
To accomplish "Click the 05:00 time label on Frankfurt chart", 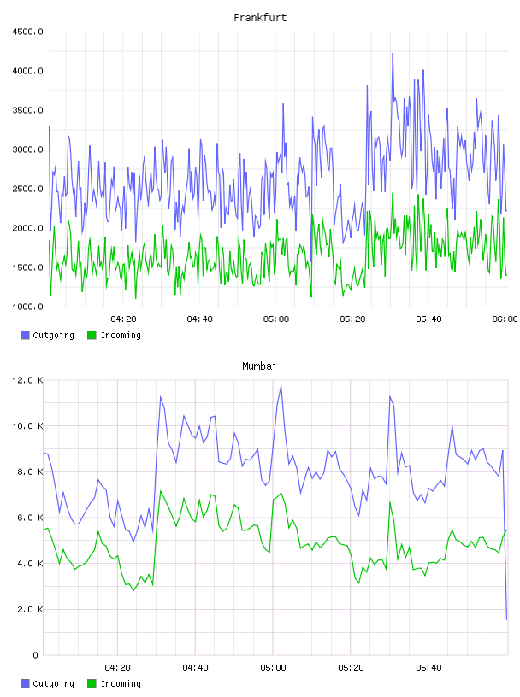I will [x=276, y=319].
